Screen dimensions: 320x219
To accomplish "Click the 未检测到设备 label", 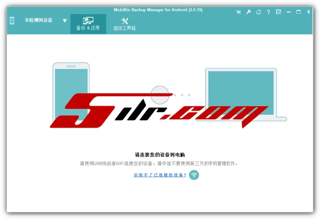I will (38, 20).
